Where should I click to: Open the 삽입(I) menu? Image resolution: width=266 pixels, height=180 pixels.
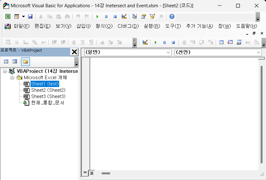[83, 26]
